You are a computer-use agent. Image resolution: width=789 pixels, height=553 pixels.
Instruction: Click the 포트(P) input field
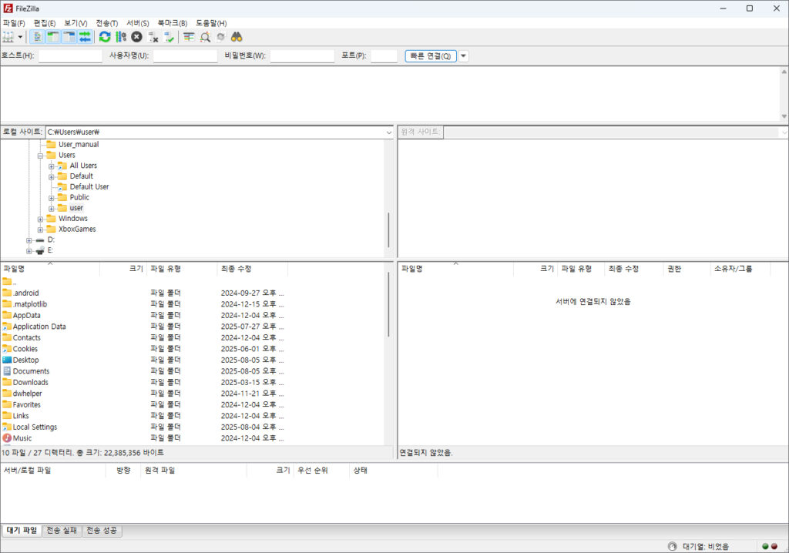click(384, 56)
